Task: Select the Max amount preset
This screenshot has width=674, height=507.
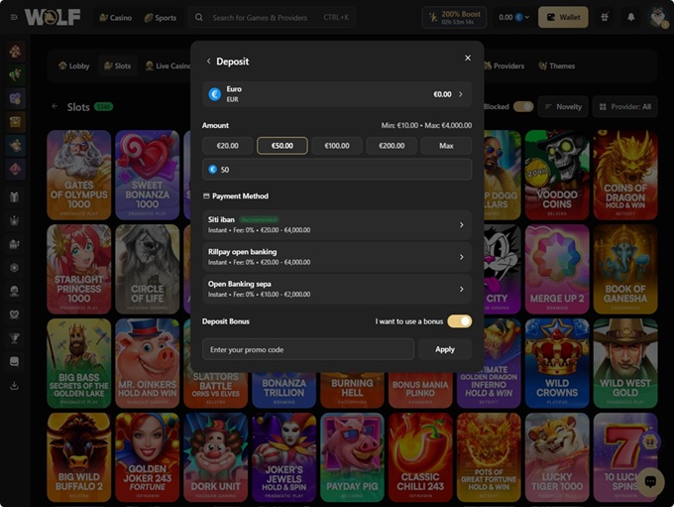Action: coord(446,146)
